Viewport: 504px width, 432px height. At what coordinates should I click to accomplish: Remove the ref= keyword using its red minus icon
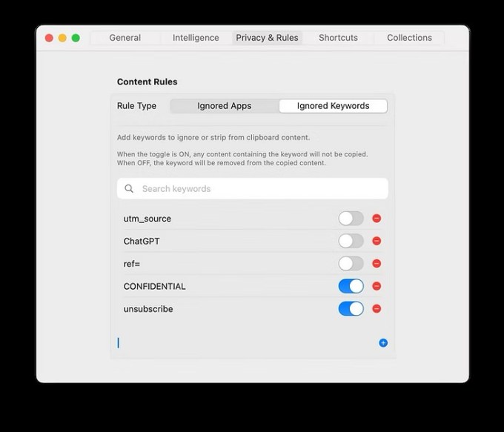click(377, 264)
